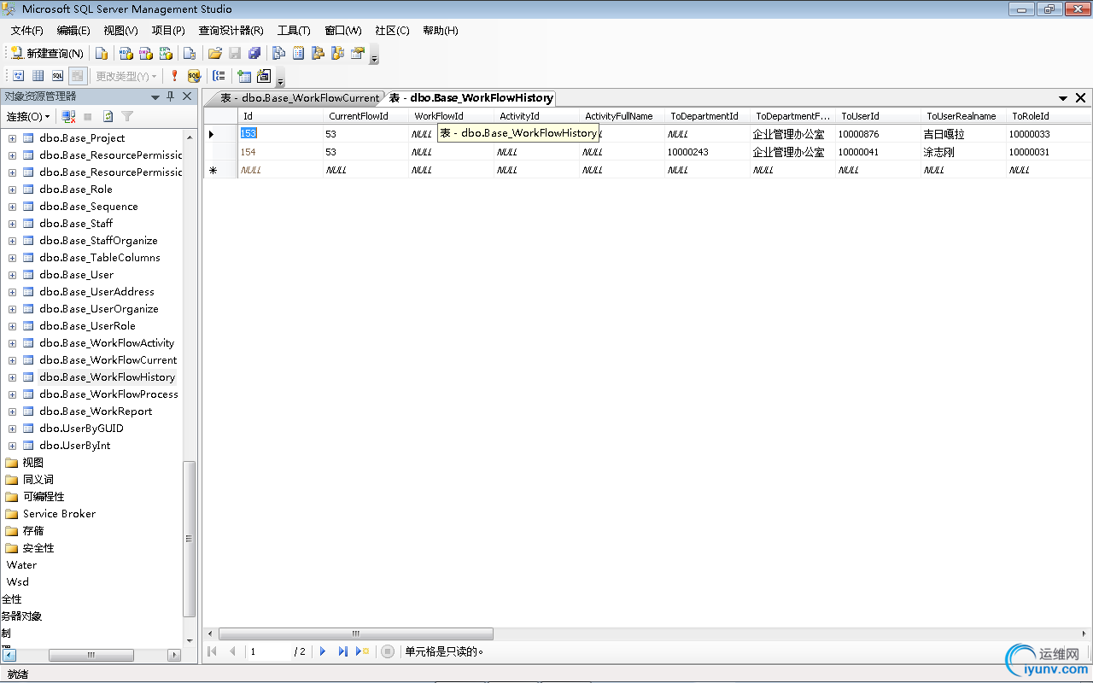The image size is (1093, 683).
Task: Click the New Query (新建查询) button
Action: click(x=47, y=54)
